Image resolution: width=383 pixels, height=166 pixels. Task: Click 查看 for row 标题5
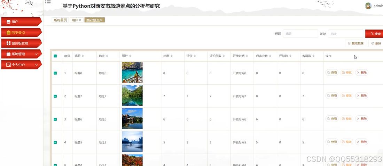332,142
